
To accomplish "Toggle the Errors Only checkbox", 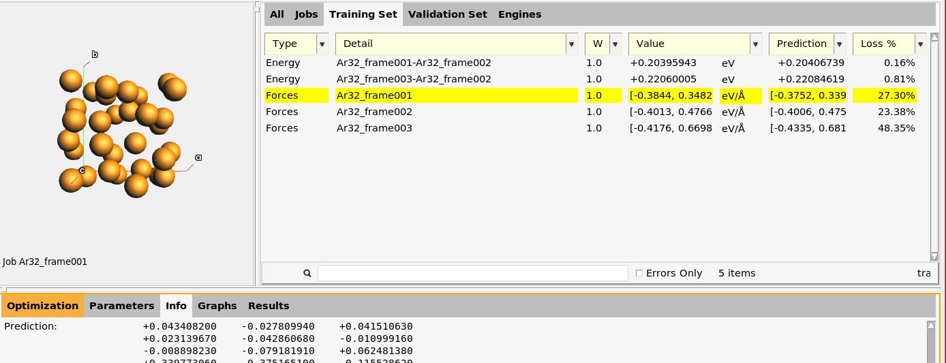I will (639, 273).
